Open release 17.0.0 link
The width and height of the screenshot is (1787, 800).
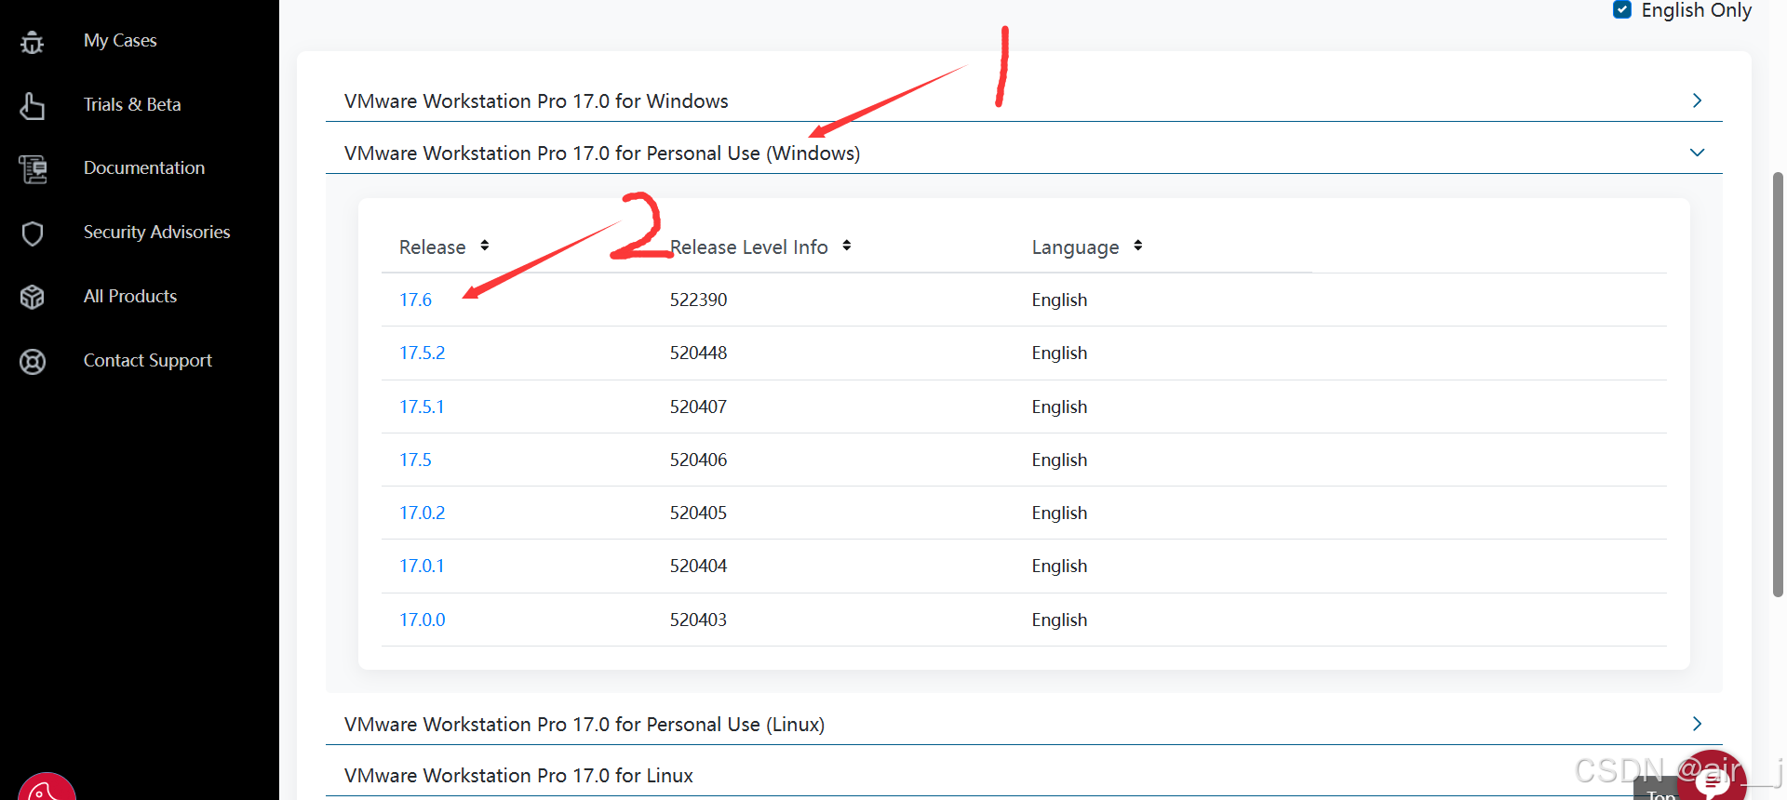[423, 620]
